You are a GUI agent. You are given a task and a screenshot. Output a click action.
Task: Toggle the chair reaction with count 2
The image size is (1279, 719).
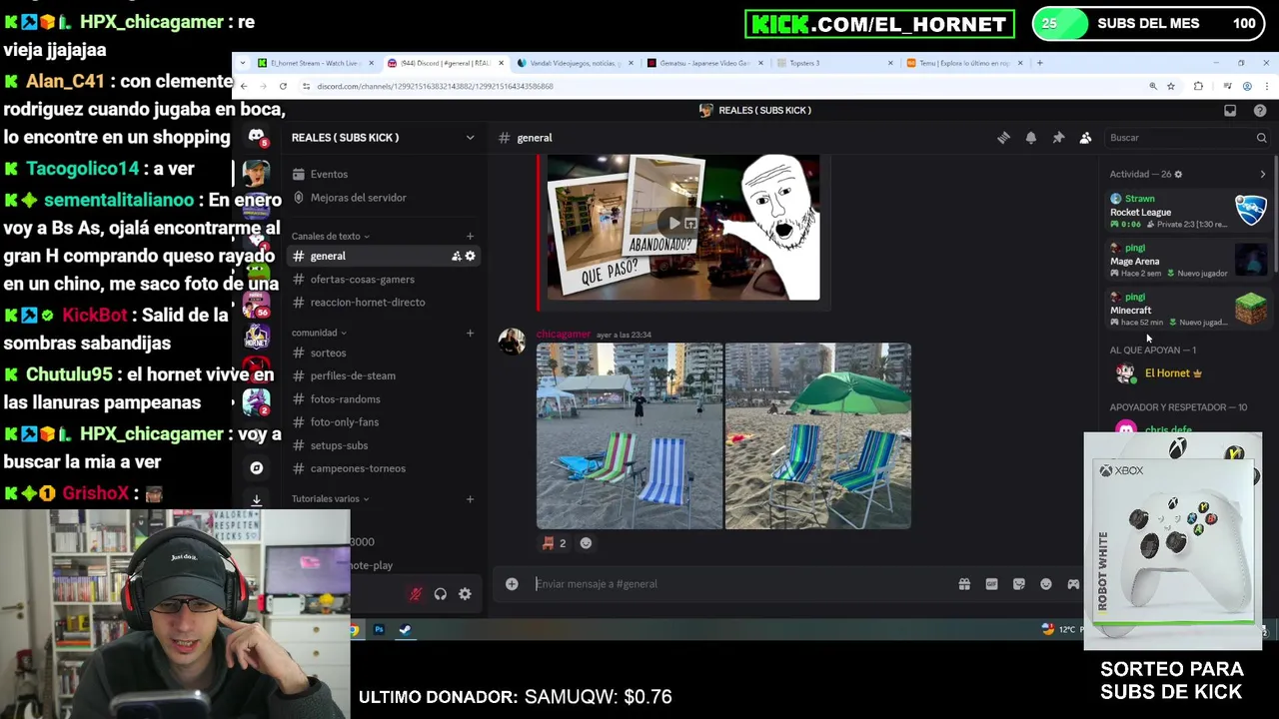(x=555, y=543)
